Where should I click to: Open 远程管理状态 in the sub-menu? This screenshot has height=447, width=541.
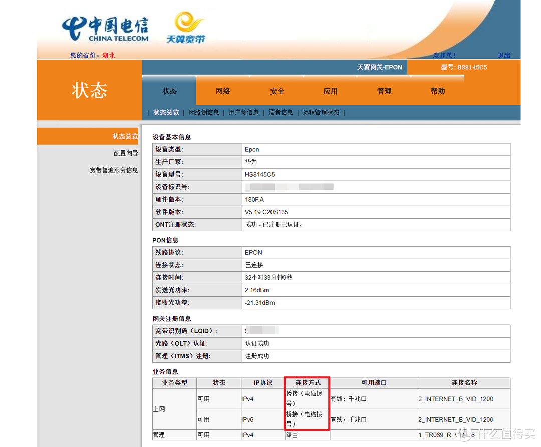click(321, 112)
